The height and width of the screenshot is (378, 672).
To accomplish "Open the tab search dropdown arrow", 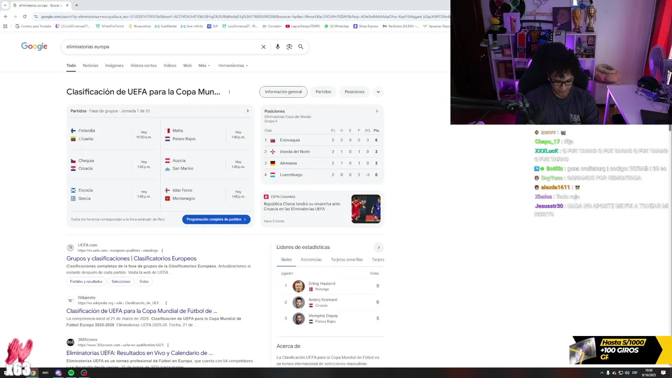I will point(5,5).
